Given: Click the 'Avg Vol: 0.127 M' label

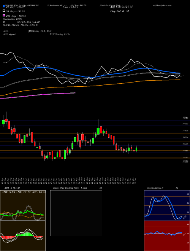Looking at the screenshot, I should pyautogui.click(x=121, y=6).
